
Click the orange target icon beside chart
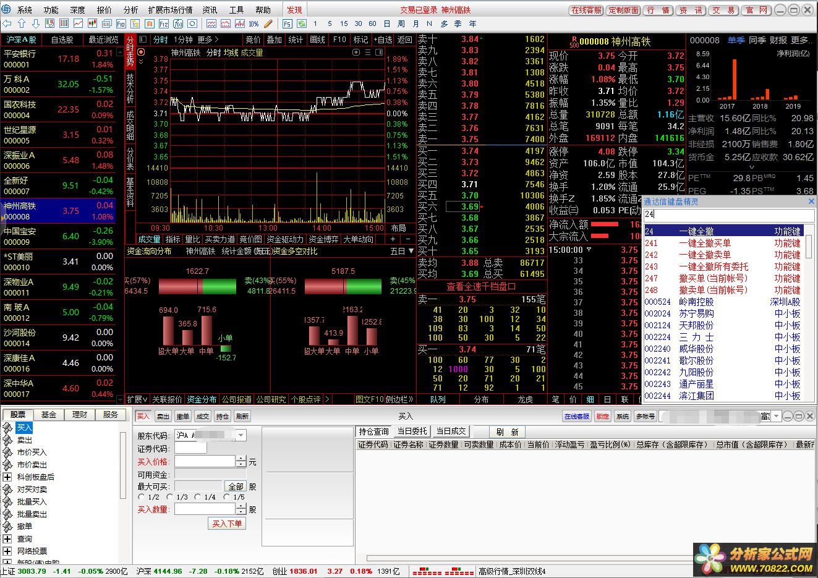pyautogui.click(x=140, y=52)
